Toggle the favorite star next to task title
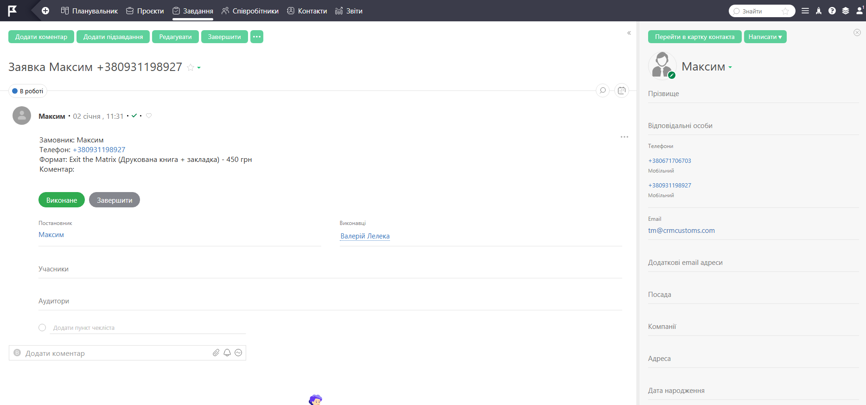The height and width of the screenshot is (405, 866). point(190,68)
